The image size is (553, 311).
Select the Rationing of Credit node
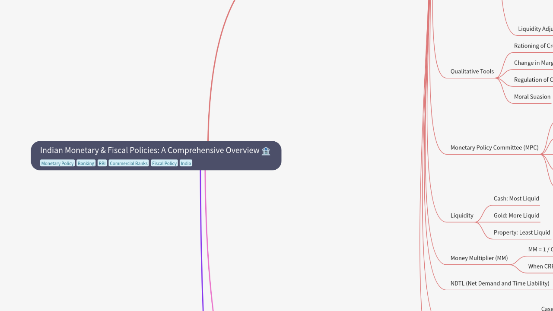(533, 46)
